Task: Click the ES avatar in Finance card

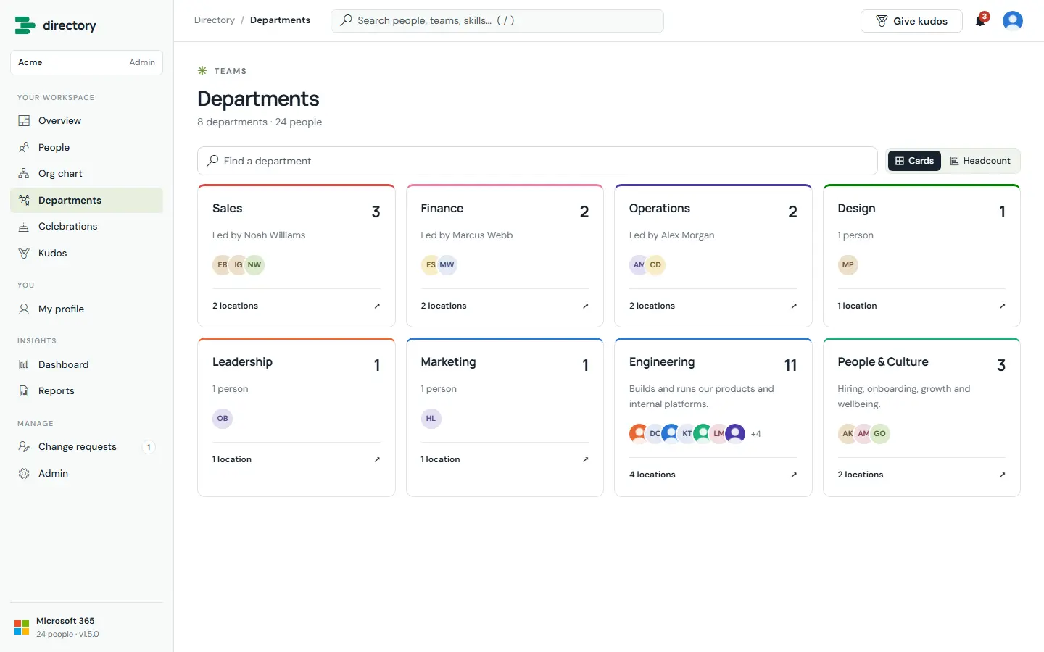Action: click(430, 265)
